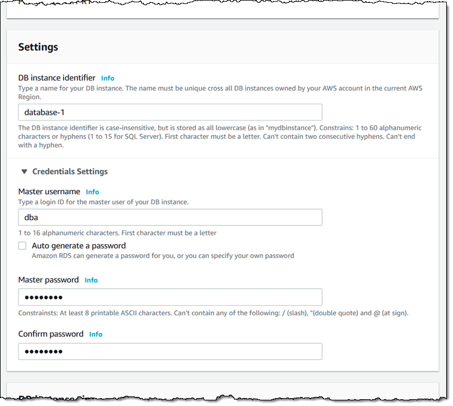The width and height of the screenshot is (453, 406).
Task: Click the dba master username field
Action: (170, 217)
